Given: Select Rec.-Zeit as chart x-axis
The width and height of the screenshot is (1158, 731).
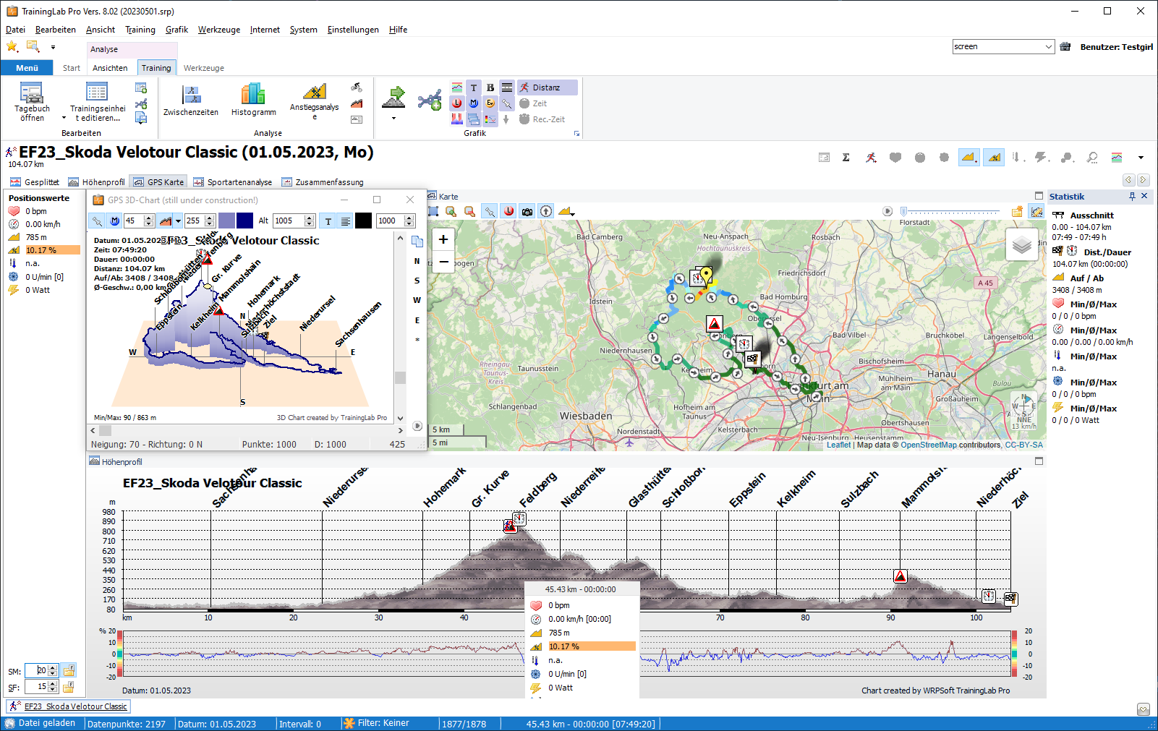Looking at the screenshot, I should [542, 119].
